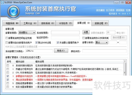The height and width of the screenshot is (95, 132).
Task: Switch to the 目标系统 (O) tab
Action: point(47,23)
